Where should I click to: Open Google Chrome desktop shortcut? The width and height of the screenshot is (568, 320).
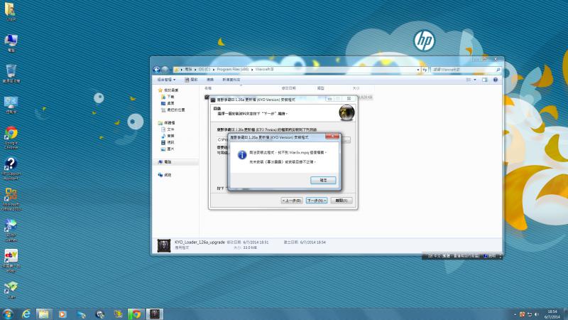tap(11, 134)
